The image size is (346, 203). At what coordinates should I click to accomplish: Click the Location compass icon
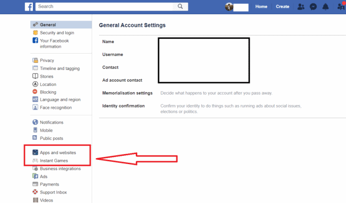pos(35,84)
